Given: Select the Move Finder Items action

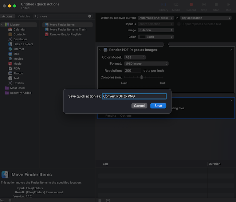Looking at the screenshot, I should pyautogui.click(x=67, y=25).
